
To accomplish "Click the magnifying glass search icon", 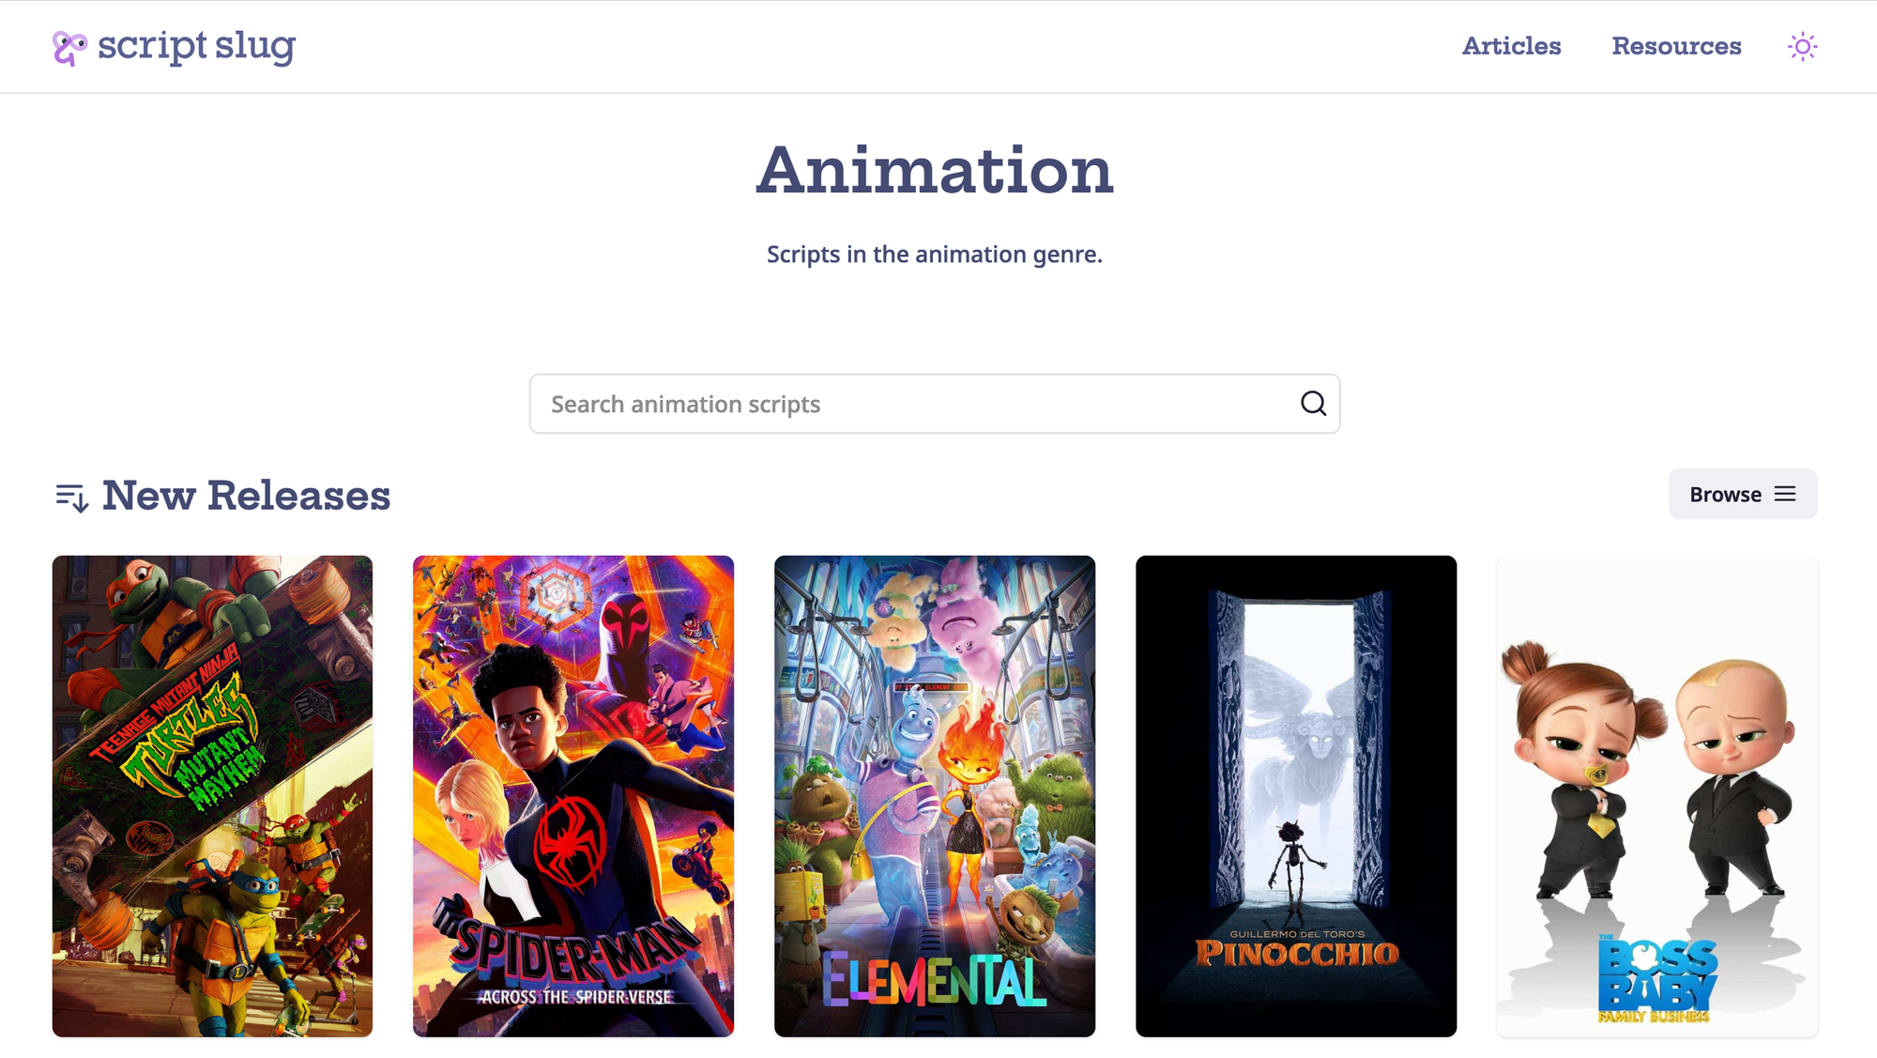I will pos(1313,404).
